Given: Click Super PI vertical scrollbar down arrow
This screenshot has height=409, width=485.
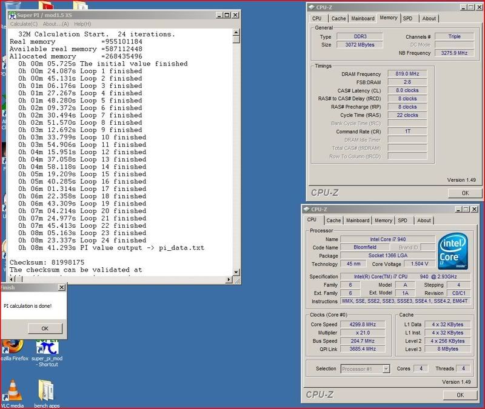Looking at the screenshot, I should point(236,272).
